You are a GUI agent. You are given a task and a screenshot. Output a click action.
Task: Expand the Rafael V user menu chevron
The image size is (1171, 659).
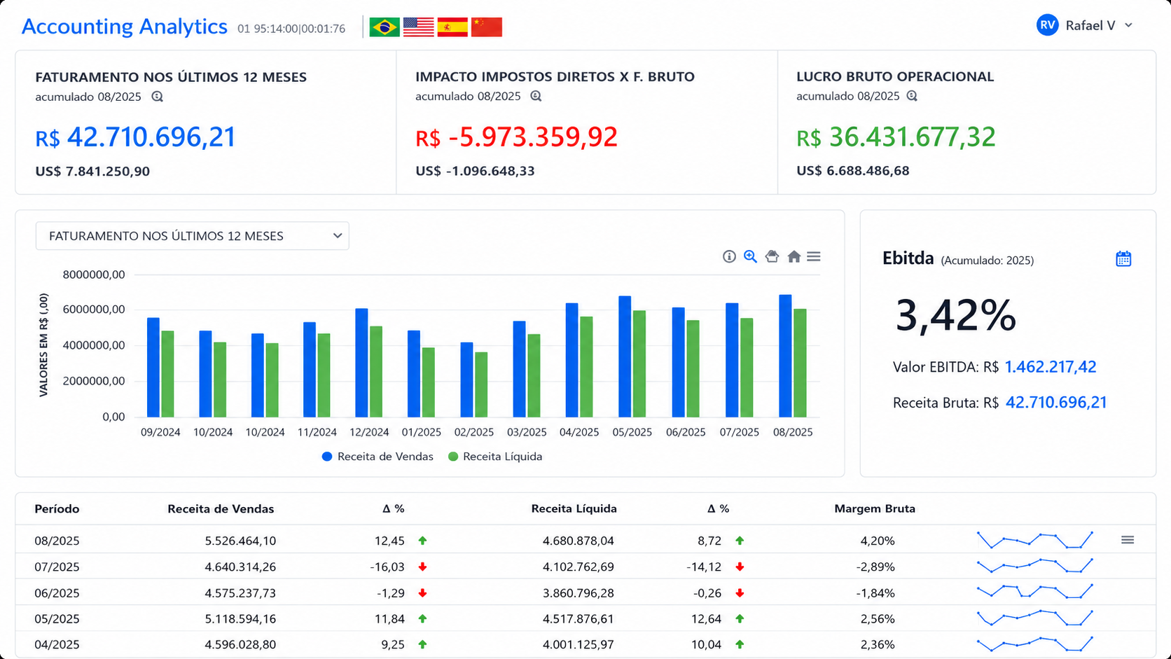[x=1128, y=25]
